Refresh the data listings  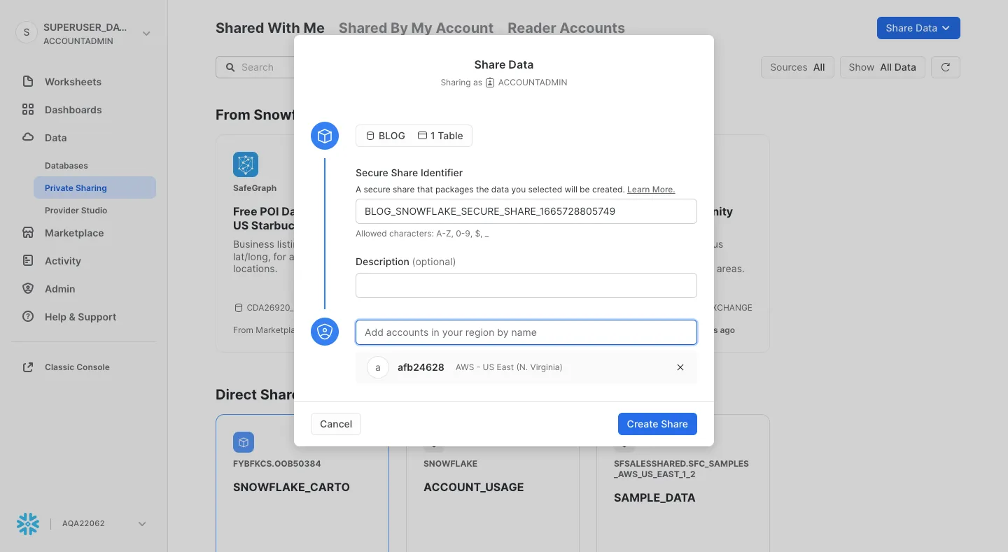coord(946,67)
